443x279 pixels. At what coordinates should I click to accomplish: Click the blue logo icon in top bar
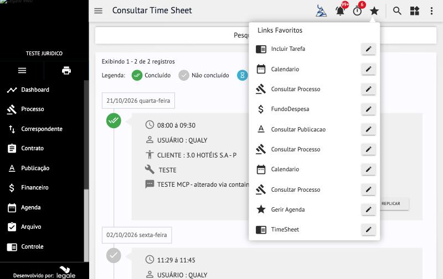tap(321, 10)
